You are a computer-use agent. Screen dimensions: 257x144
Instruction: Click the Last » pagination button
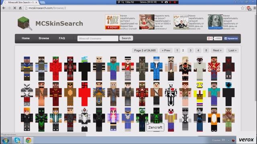click(233, 50)
